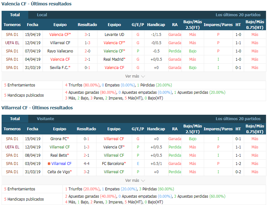Click the 3-2 result for Celta de Vigo
267x205 pixels.
pos(86,172)
